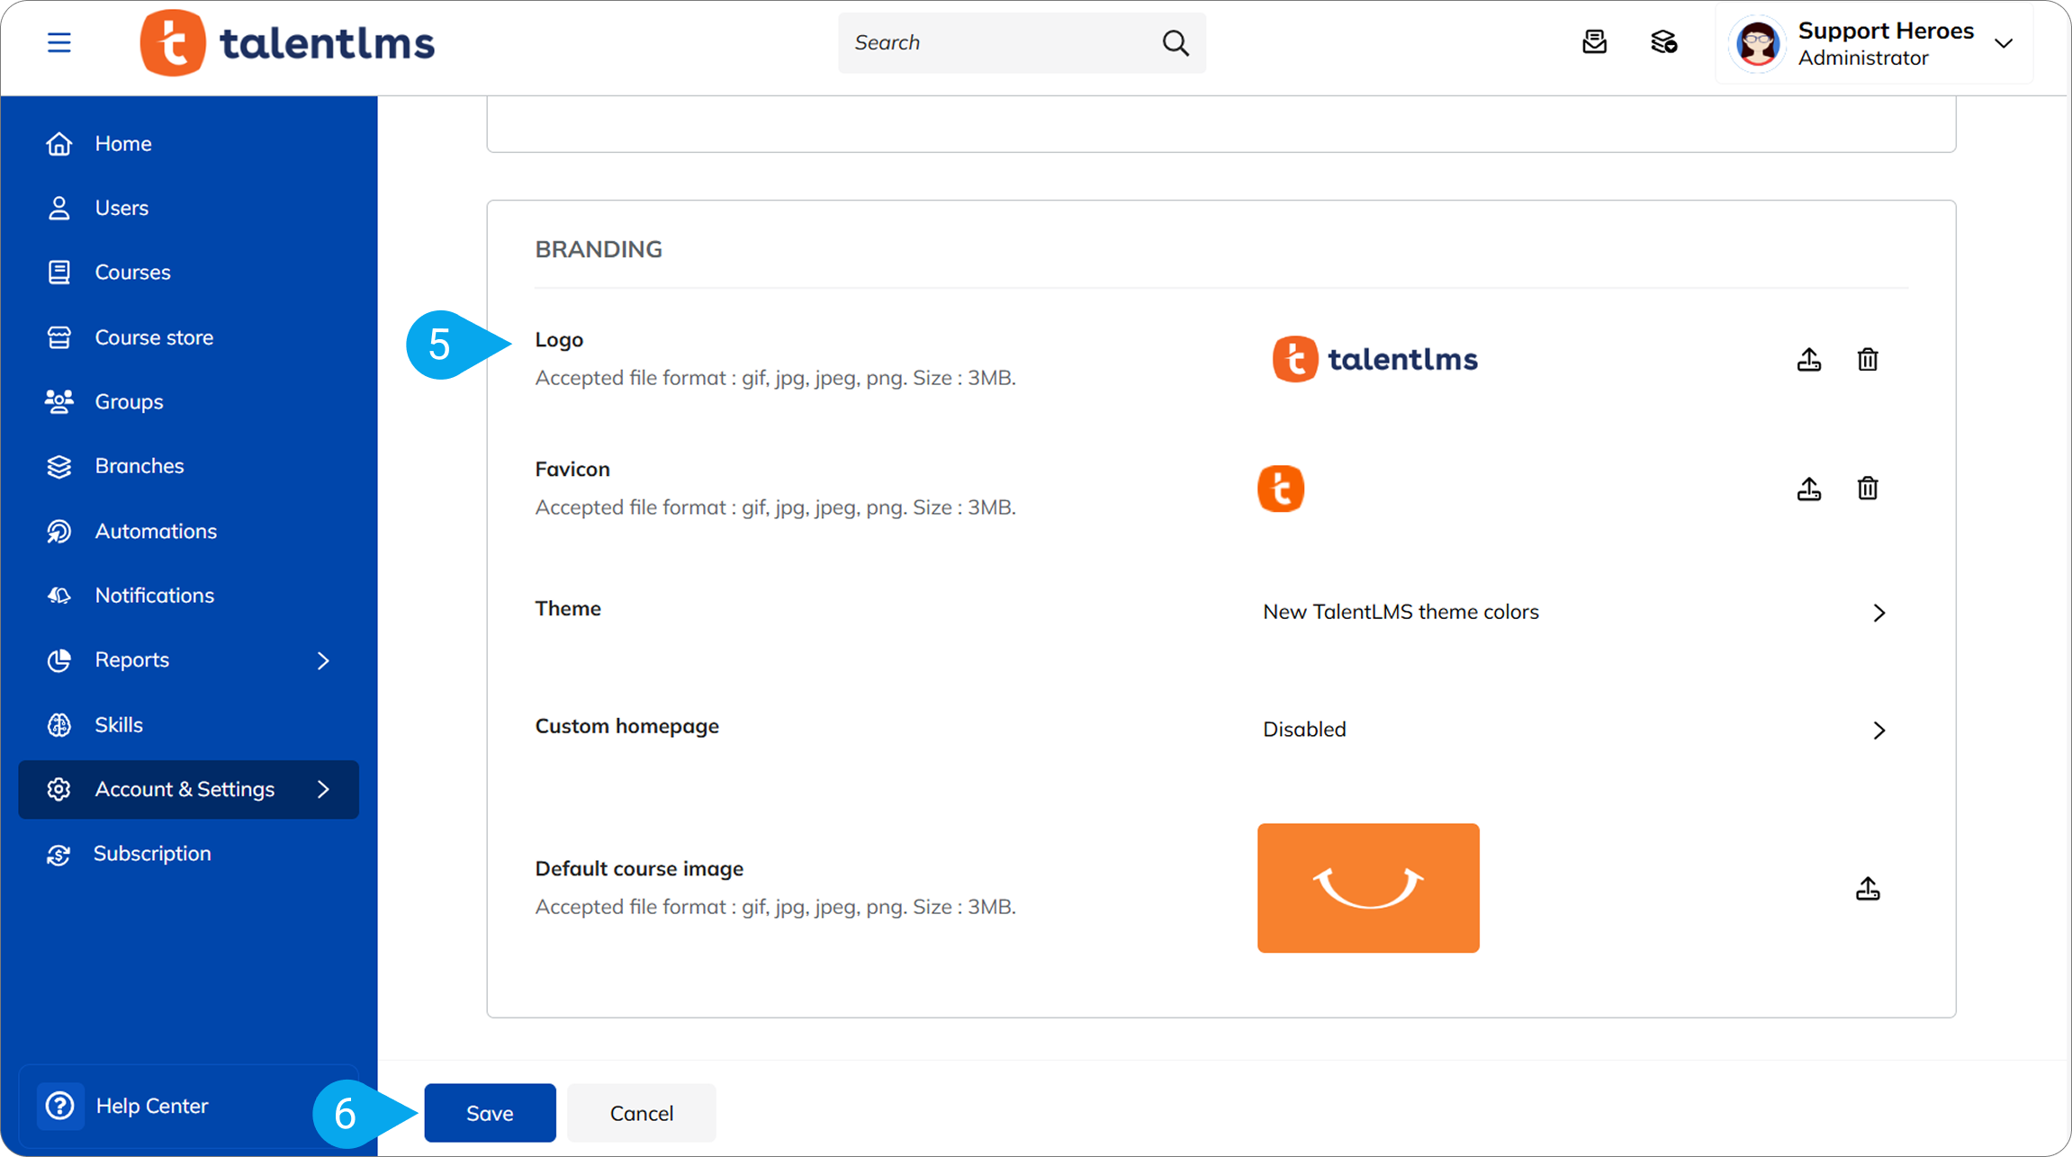Delete the current logo
The image size is (2072, 1157).
1867,360
